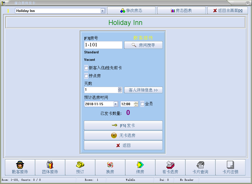Click 房间搜寻 room search button

[x=143, y=45]
